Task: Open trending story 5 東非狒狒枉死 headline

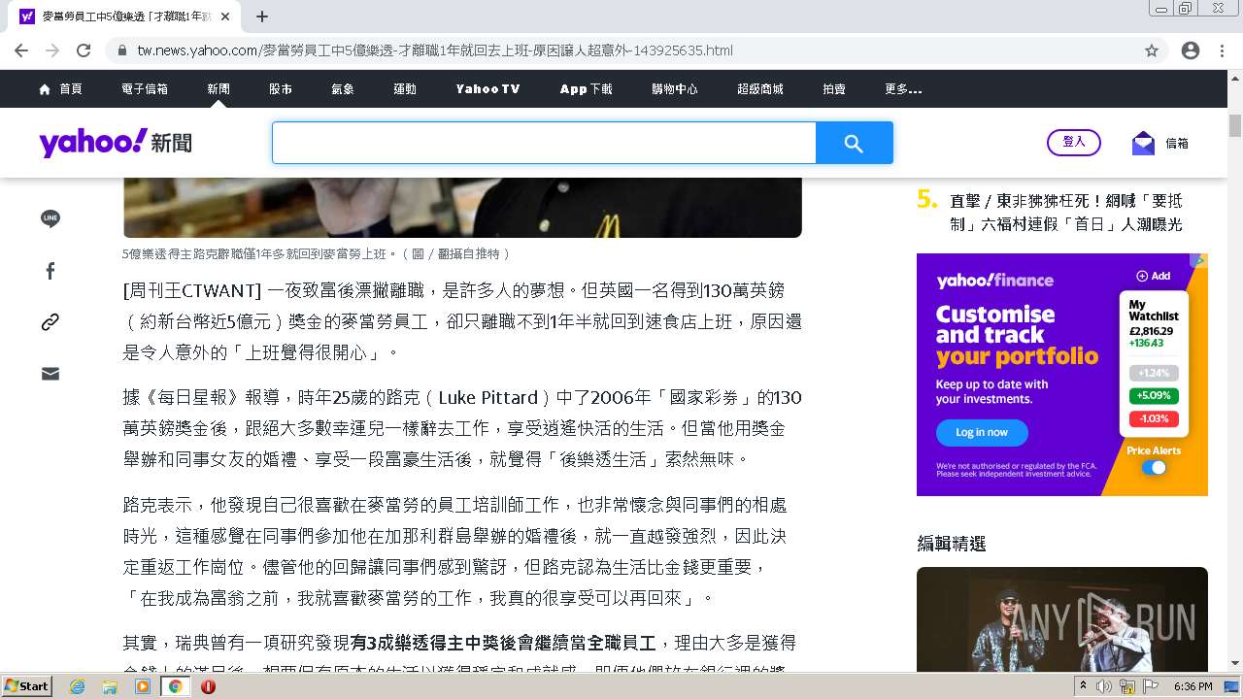Action: click(1066, 213)
